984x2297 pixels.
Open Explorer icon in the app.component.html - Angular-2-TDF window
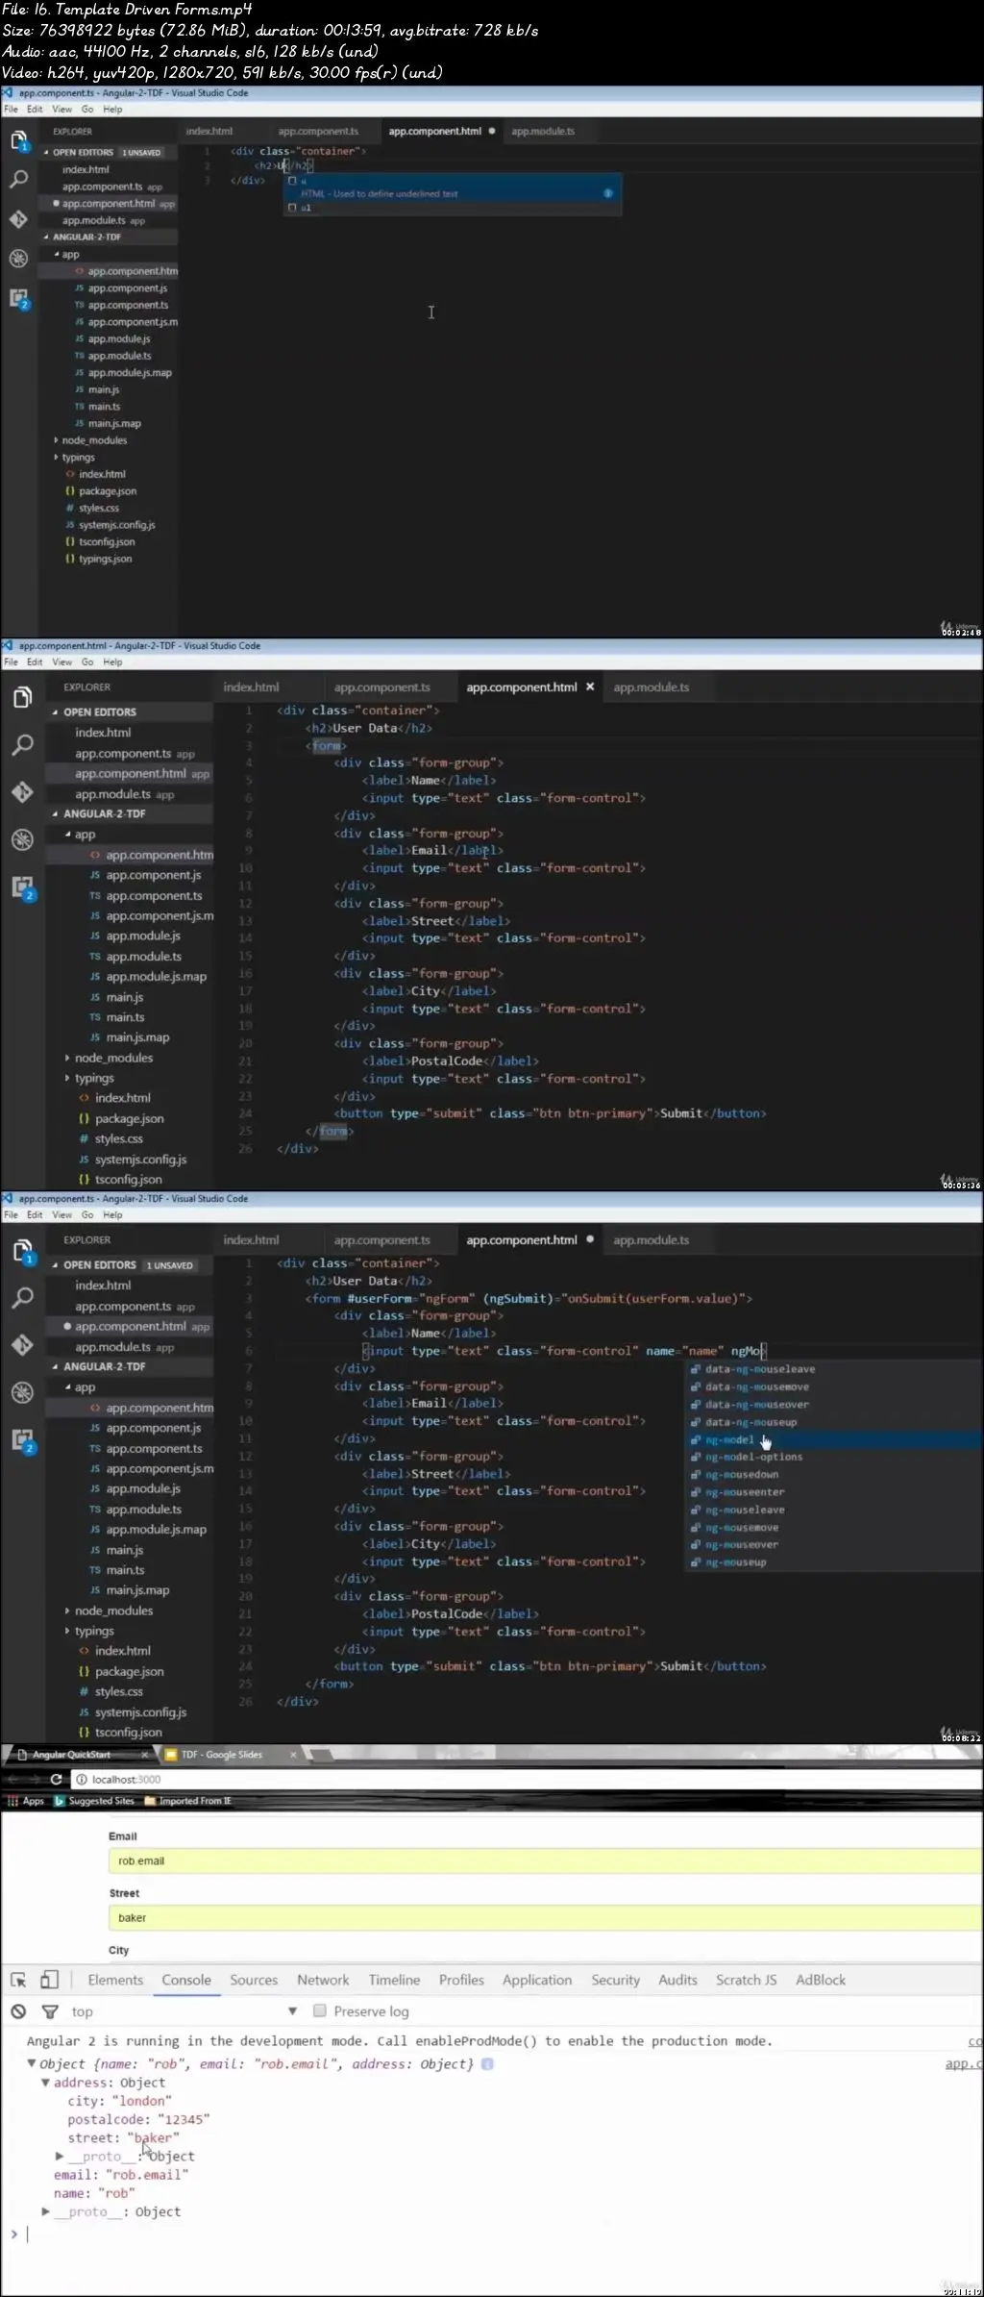22,697
